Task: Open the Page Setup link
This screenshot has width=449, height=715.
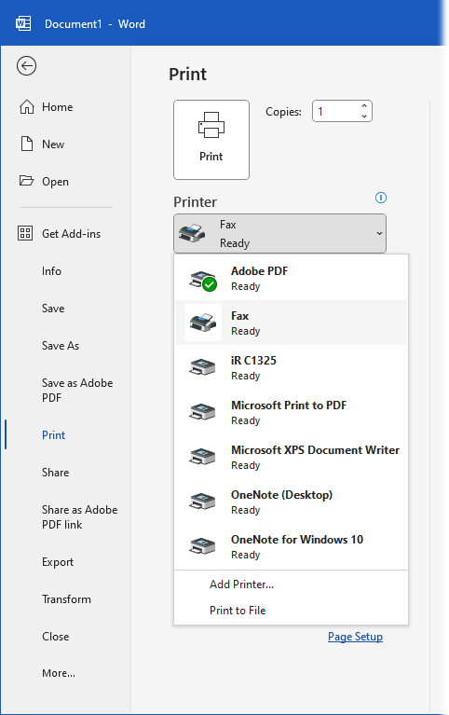Action: (355, 637)
